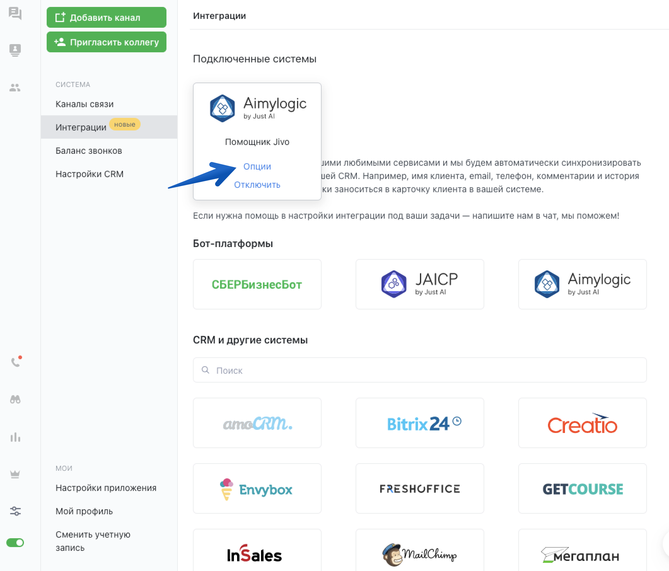Click the Бот-платформы heading
669x571 pixels.
pos(233,243)
